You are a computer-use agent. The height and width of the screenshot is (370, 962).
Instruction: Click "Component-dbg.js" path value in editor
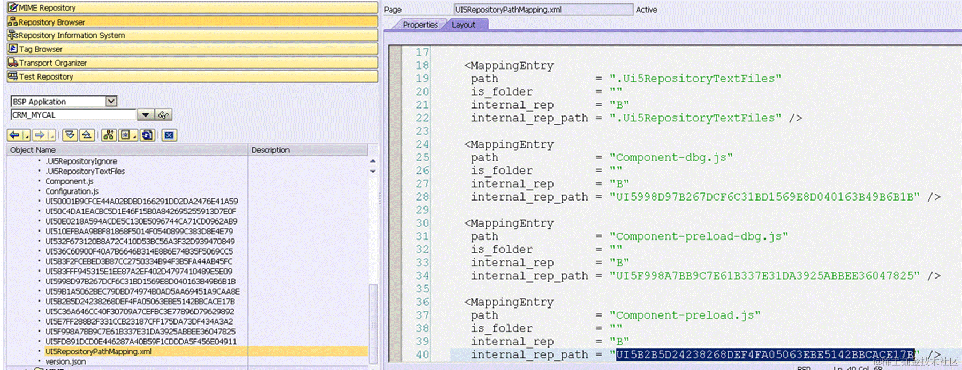671,158
